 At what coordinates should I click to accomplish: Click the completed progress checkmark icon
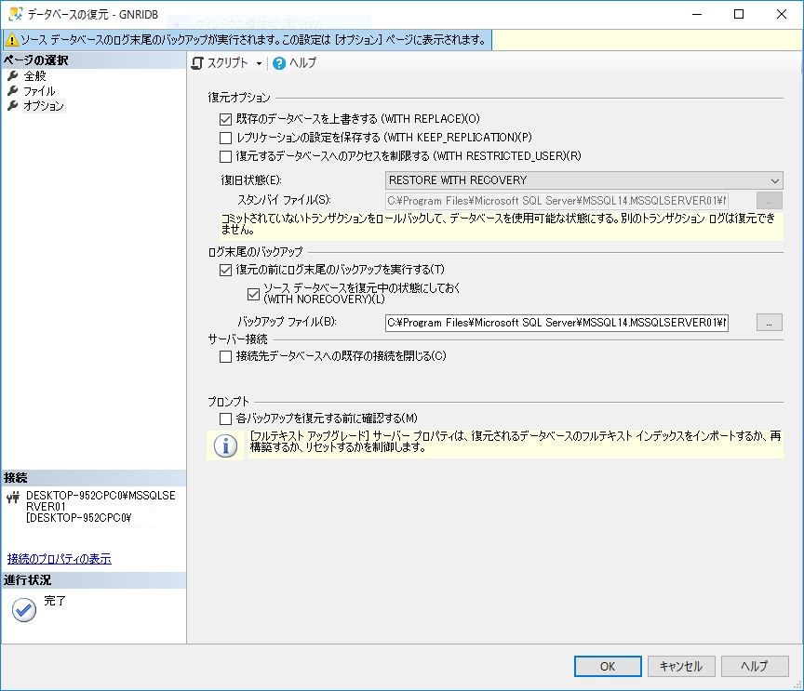(x=24, y=609)
